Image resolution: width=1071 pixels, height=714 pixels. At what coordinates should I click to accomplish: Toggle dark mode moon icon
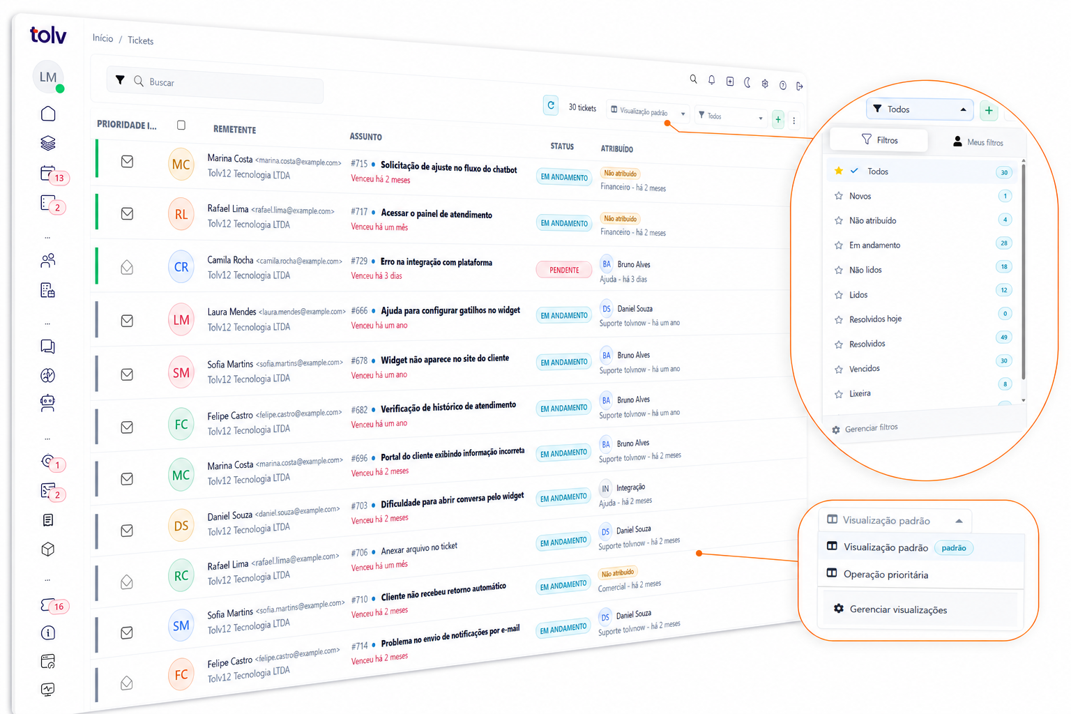point(747,82)
